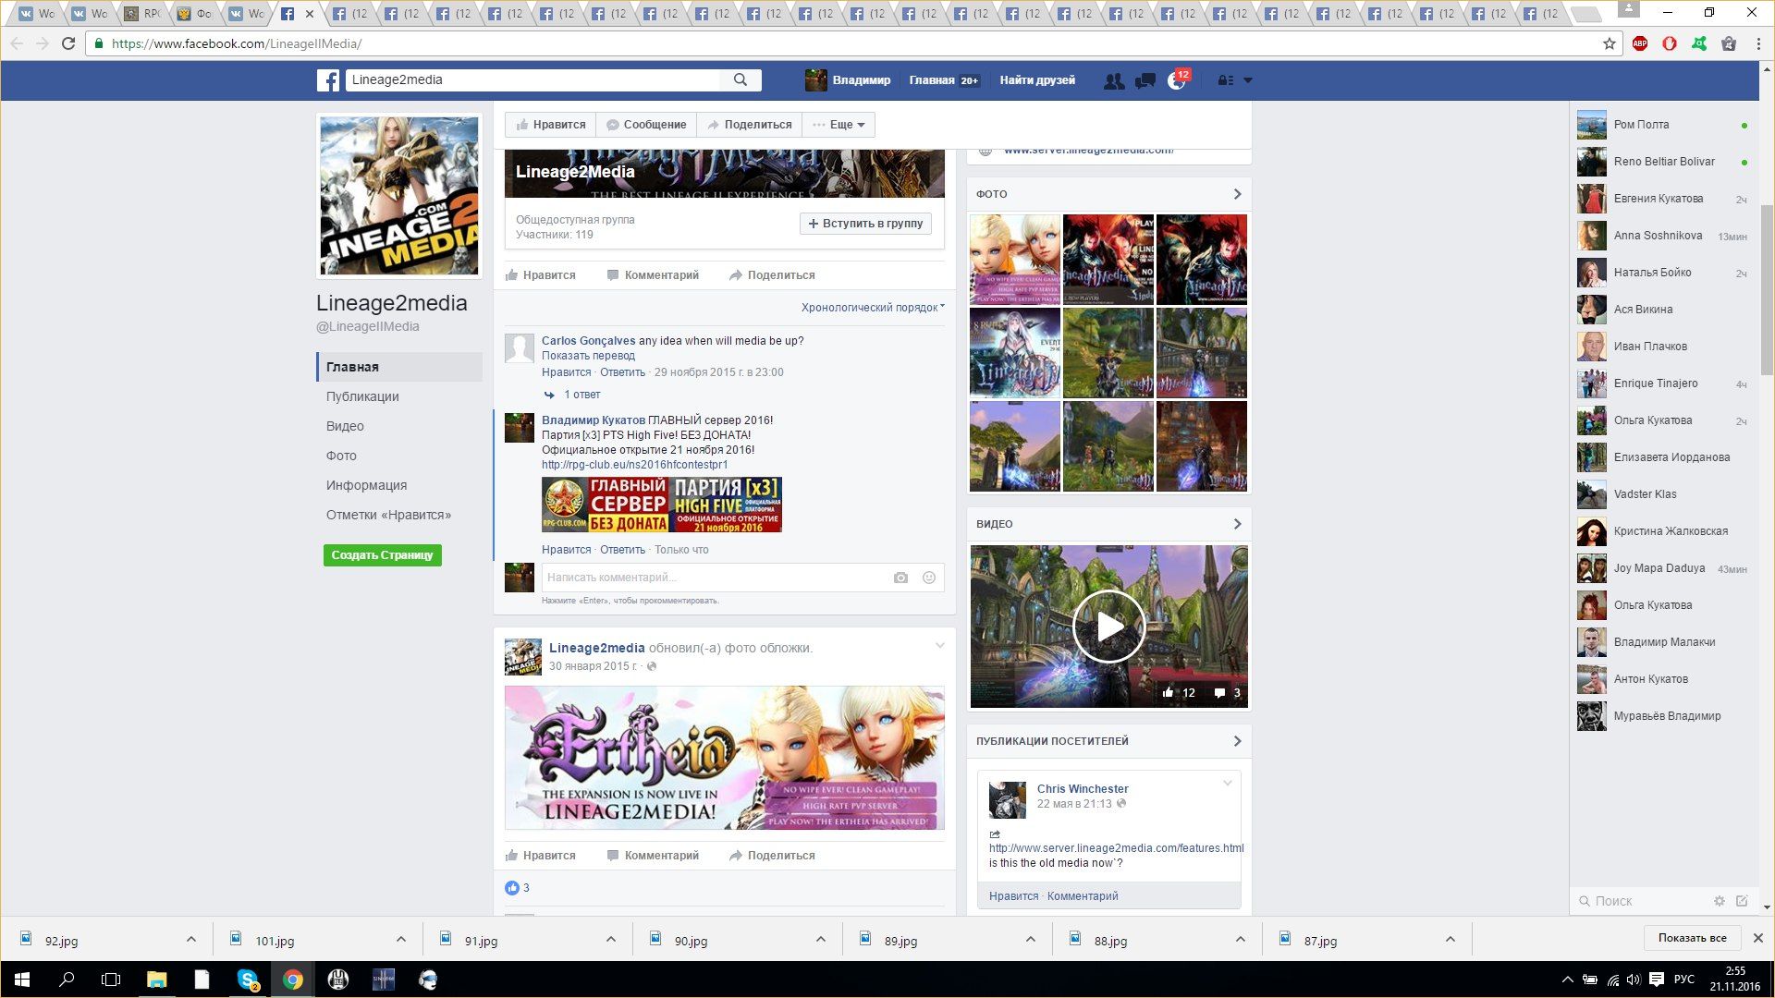1775x998 pixels.
Task: Select Главная in page sidebar
Action: click(399, 367)
